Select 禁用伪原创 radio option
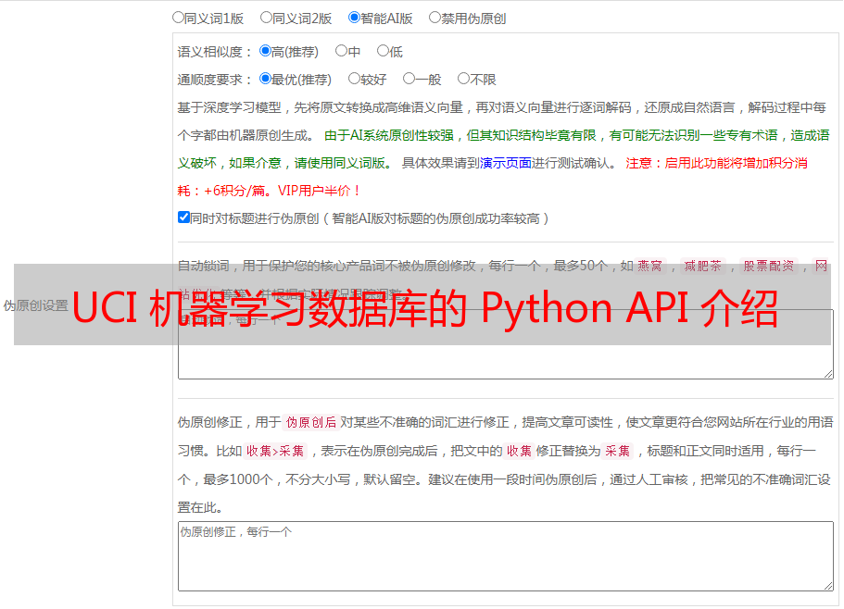The width and height of the screenshot is (844, 609). (435, 18)
